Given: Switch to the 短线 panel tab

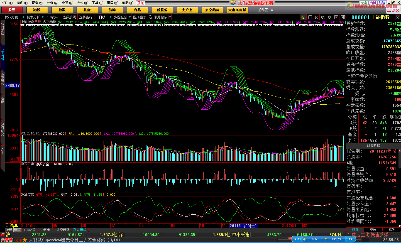Looking at the screenshot, I should [x=373, y=230].
